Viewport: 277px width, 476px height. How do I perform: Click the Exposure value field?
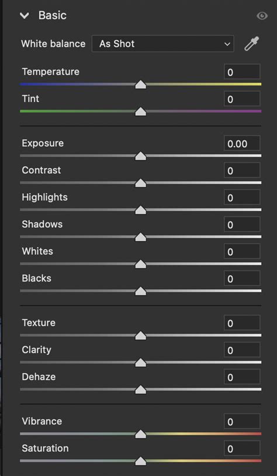242,143
